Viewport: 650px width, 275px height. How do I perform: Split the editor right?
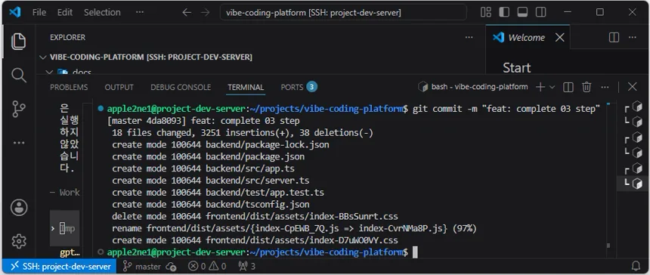614,37
